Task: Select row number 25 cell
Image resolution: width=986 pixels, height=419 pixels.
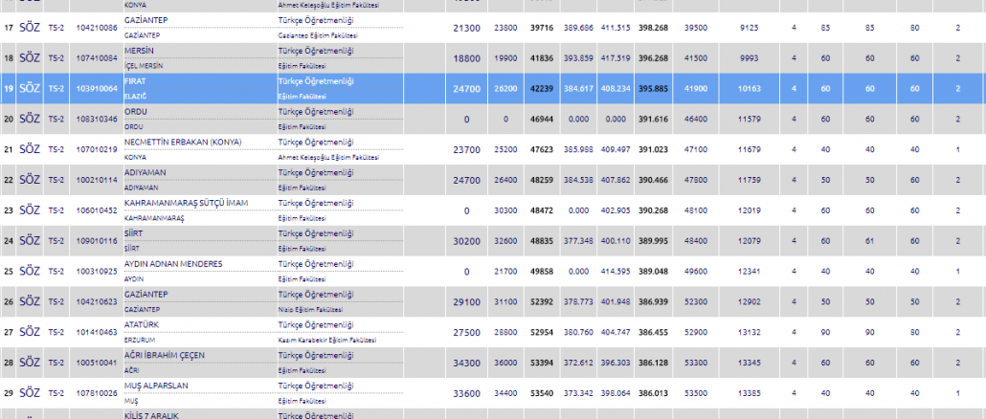Action: [9, 271]
